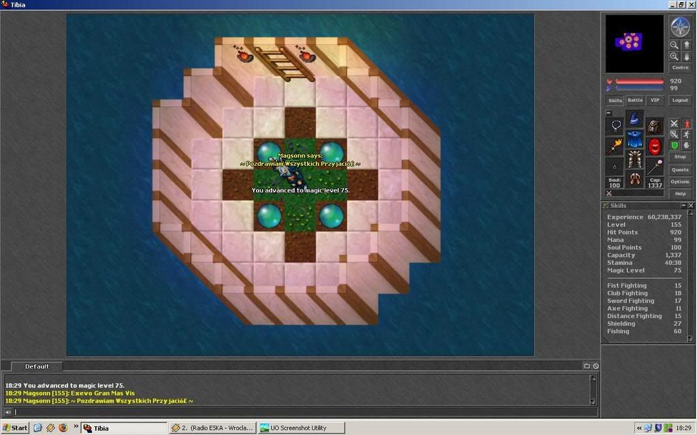697x435 pixels.
Task: Switch to UO Screenshot Utility taskbar window
Action: 302,428
